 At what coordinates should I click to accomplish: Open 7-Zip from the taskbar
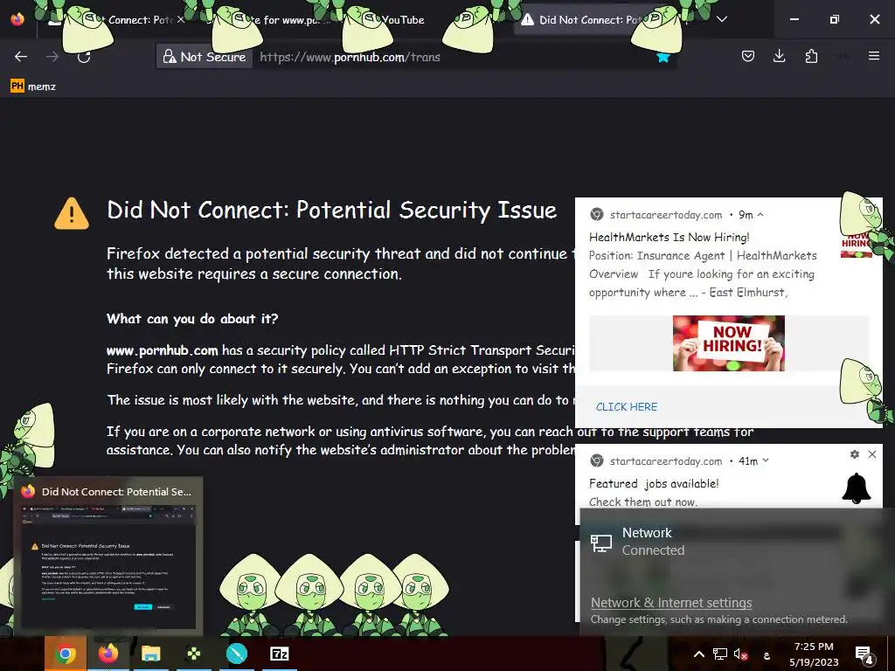click(x=279, y=654)
